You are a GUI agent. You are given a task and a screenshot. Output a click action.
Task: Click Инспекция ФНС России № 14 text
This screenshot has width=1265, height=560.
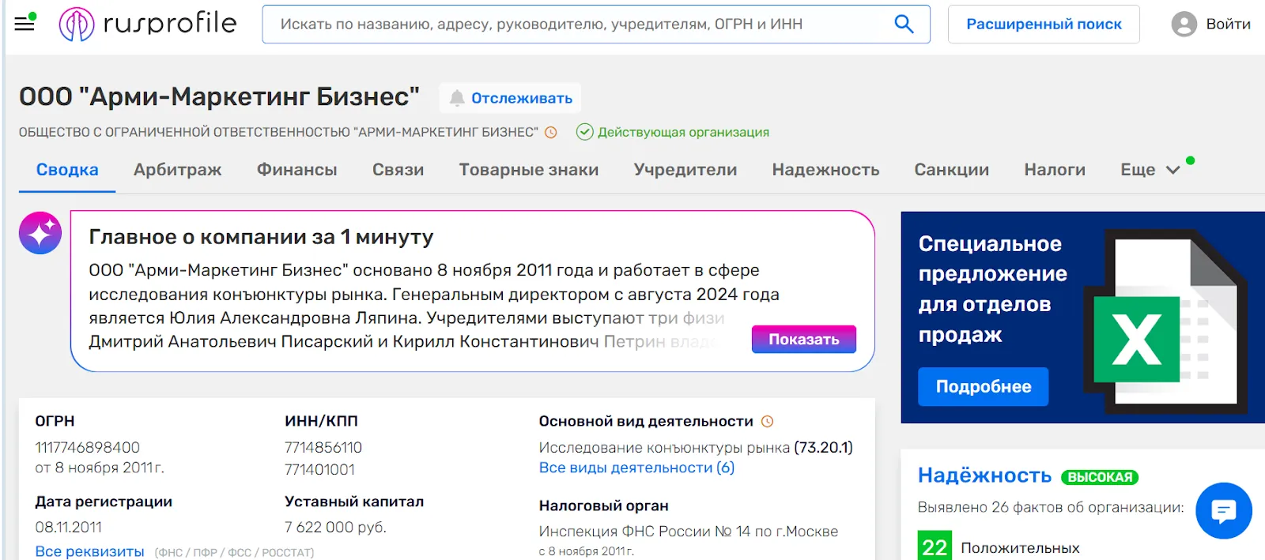[x=688, y=532]
